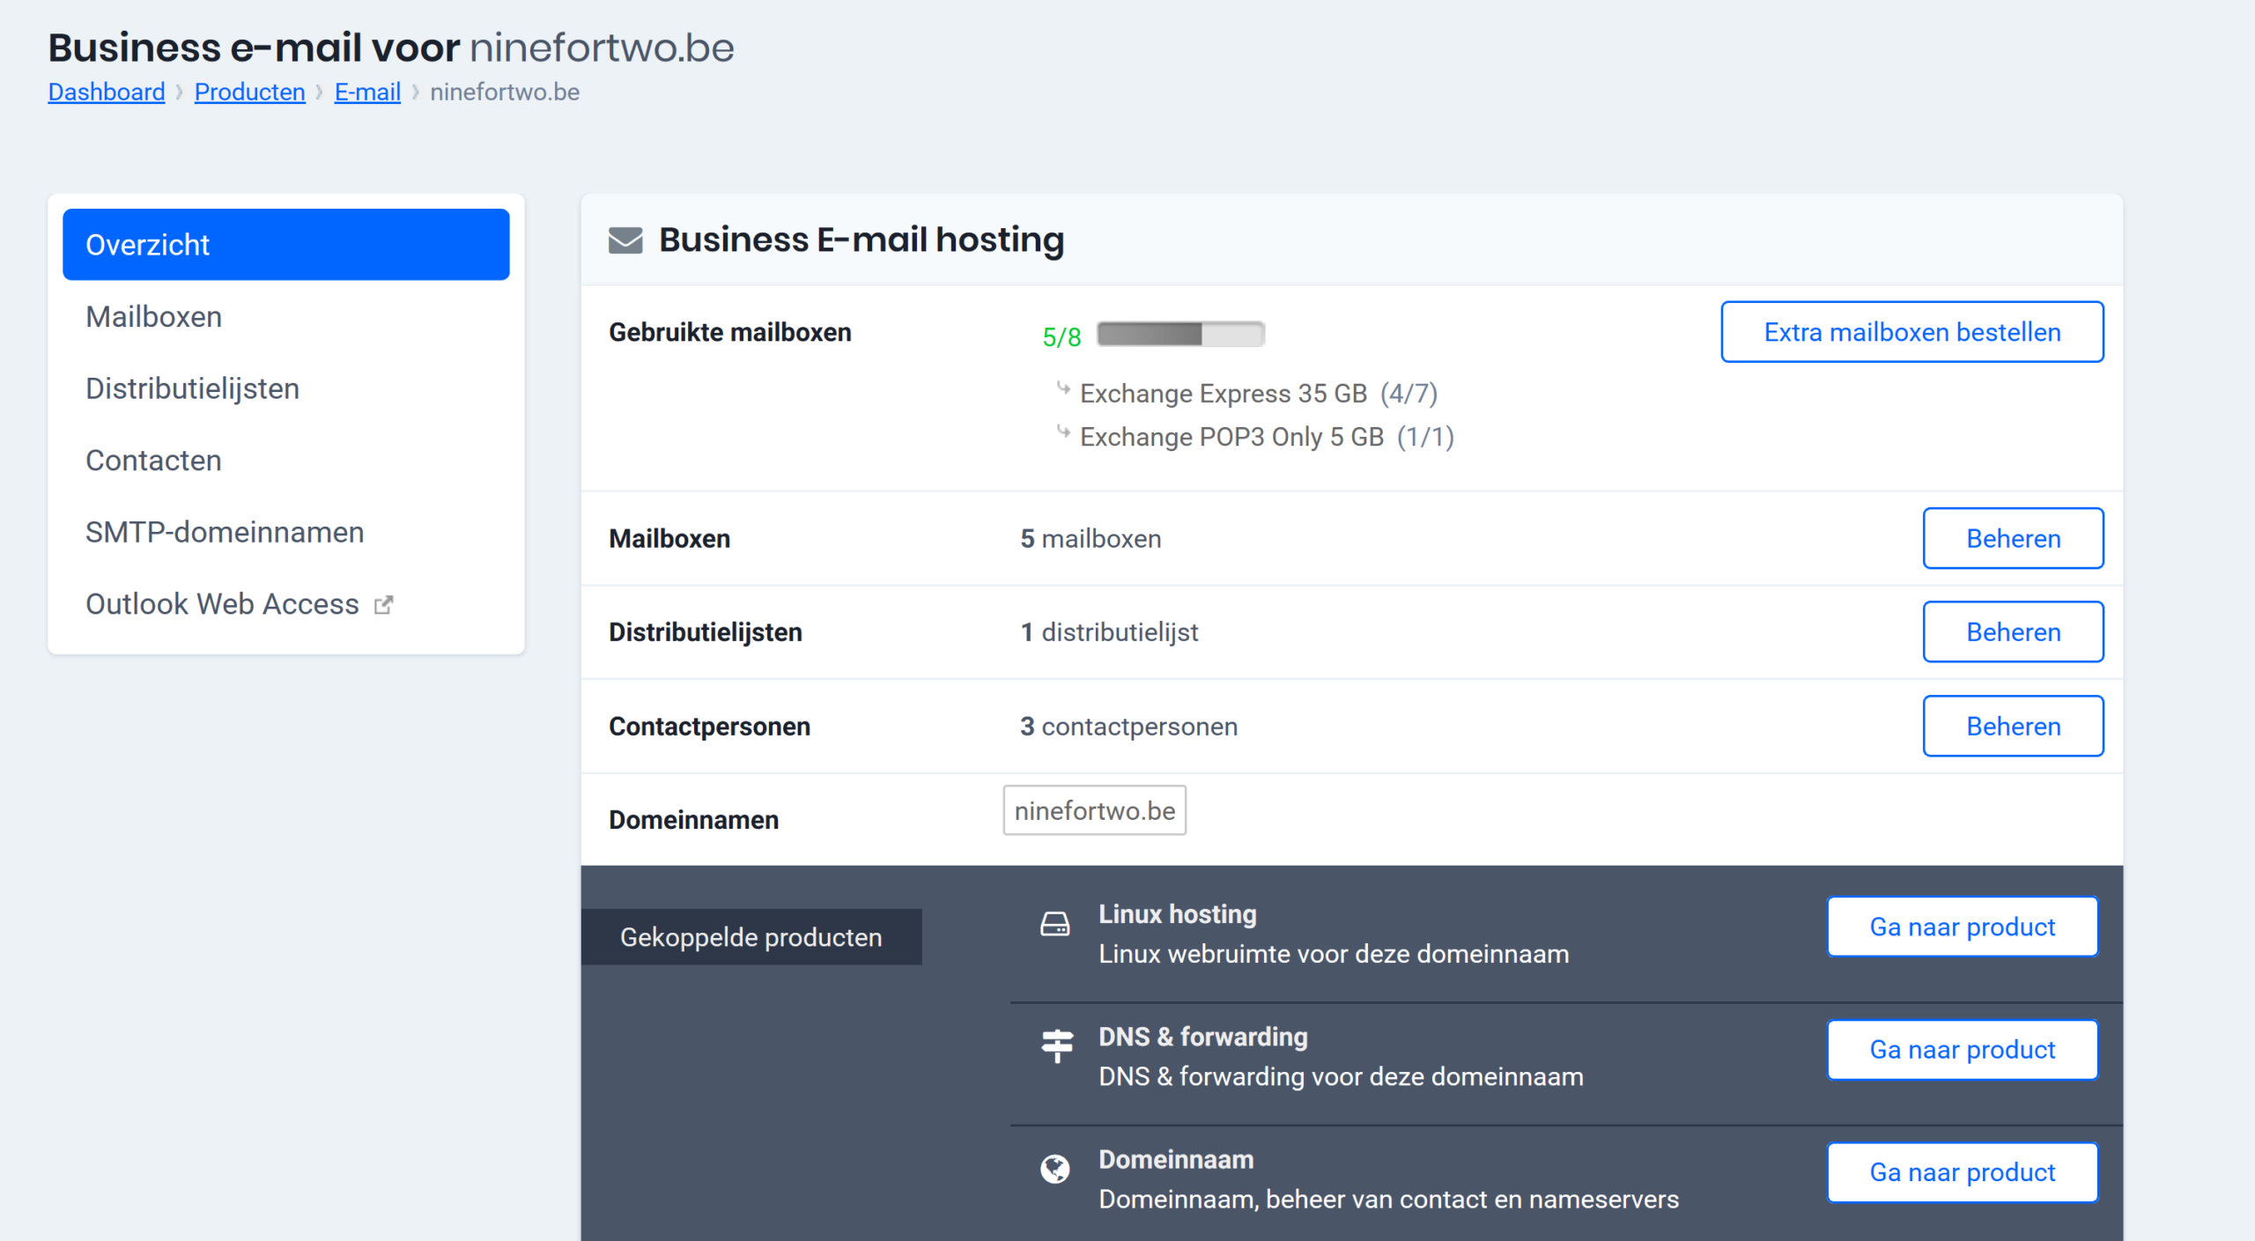Click ninefortwo.be in the breadcrumb trail

click(505, 92)
